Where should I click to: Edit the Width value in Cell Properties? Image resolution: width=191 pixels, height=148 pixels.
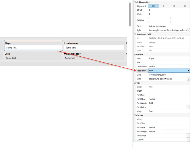point(168,14)
